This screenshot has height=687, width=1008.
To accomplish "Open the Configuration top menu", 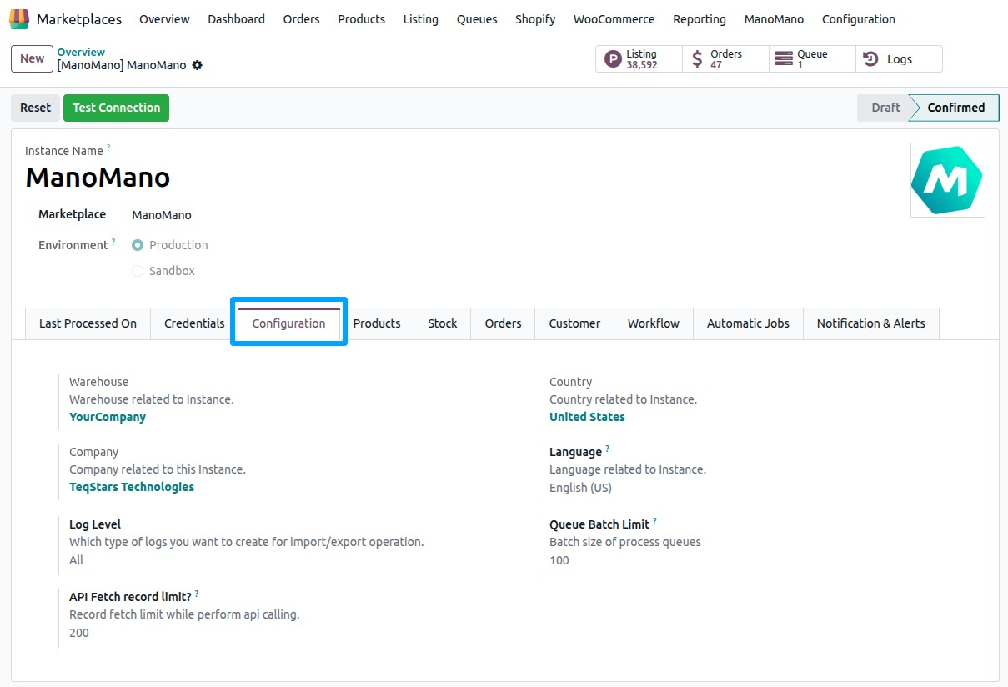I will [x=859, y=19].
